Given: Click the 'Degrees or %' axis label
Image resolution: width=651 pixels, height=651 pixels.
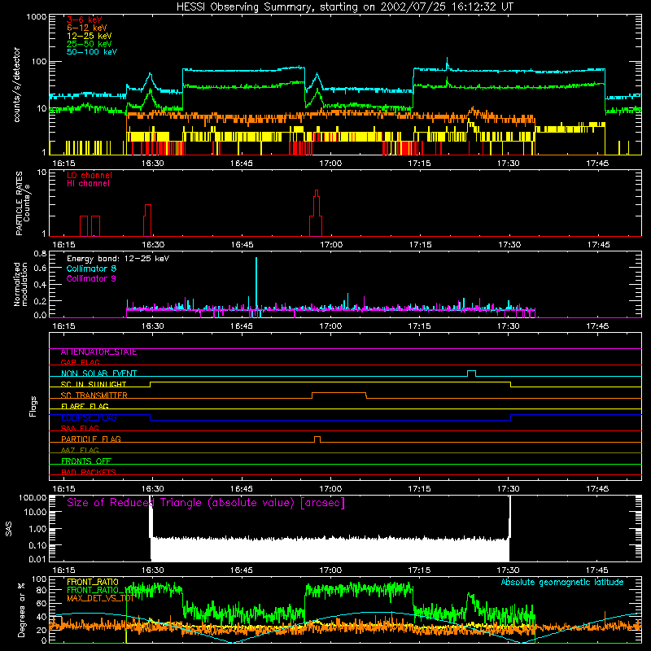Looking at the screenshot, I should click(x=21, y=609).
